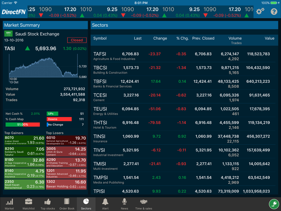Screen dimensions: 281x211
Task: Open Top stocks thumbs-up icon
Action: [48, 202]
